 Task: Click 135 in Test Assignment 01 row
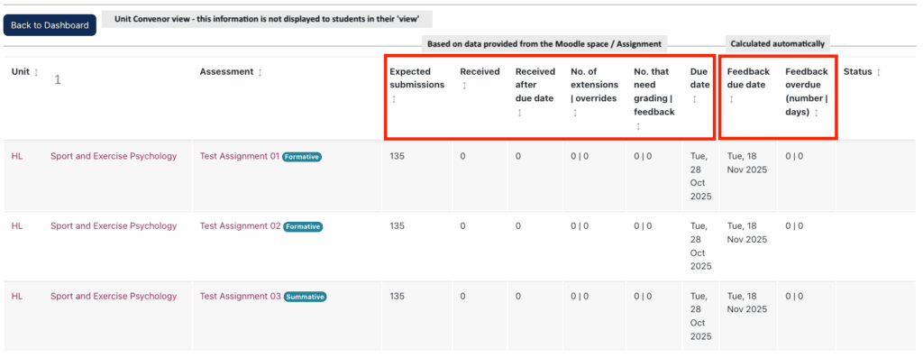pos(398,157)
